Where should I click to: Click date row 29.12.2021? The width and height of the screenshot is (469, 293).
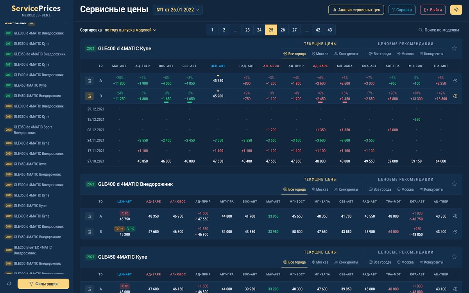point(271,109)
